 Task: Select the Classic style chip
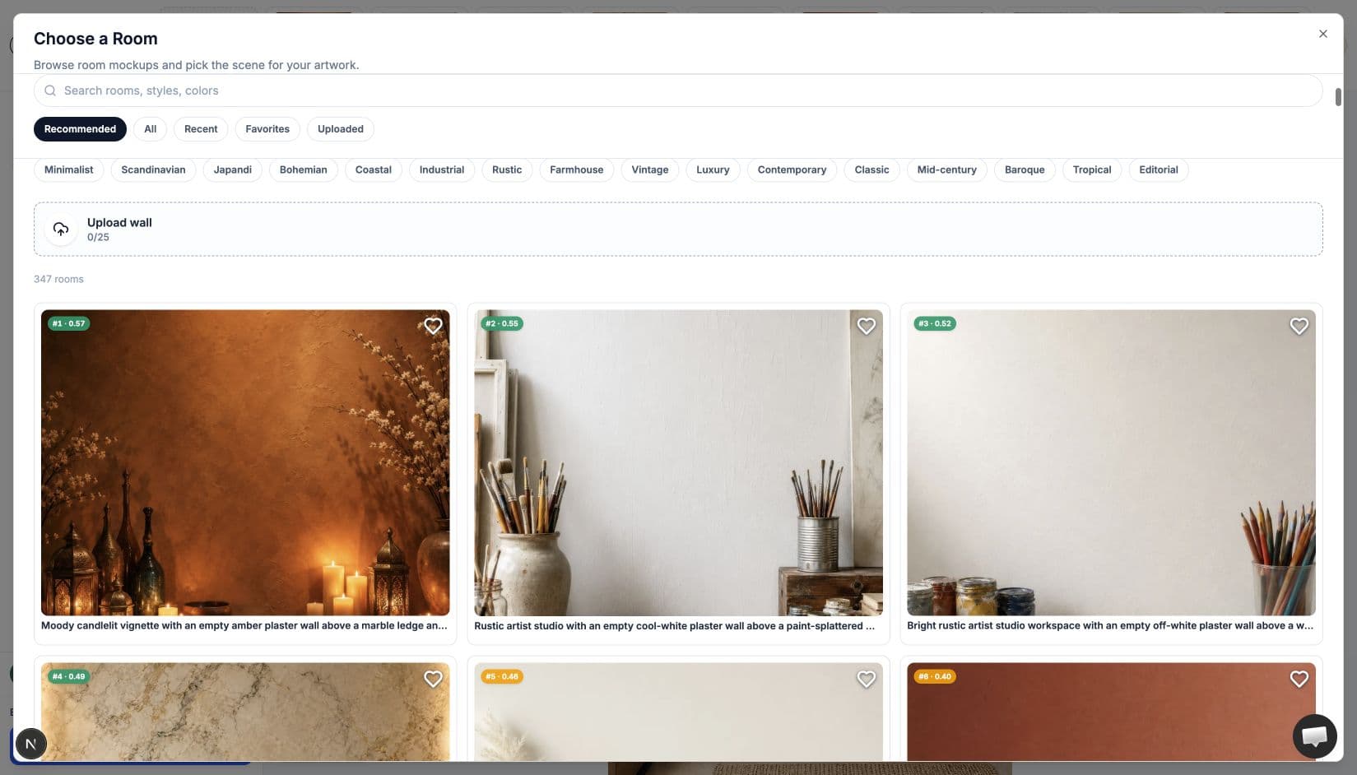(871, 170)
